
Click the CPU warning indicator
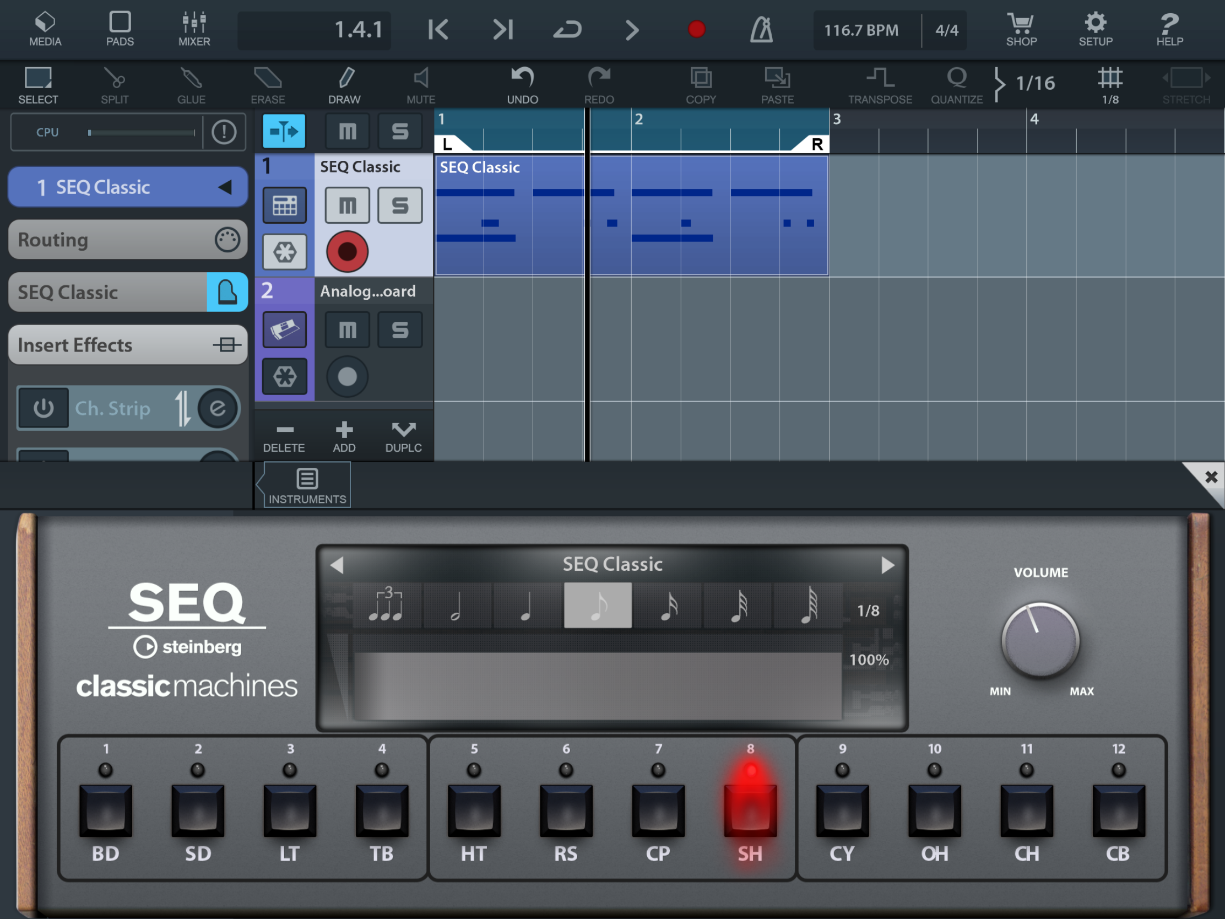224,132
